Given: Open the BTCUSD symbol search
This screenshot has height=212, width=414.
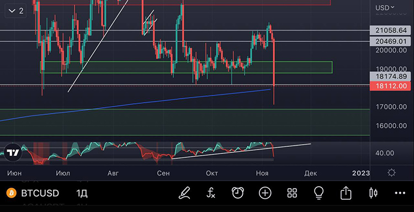Looking at the screenshot, I should (x=40, y=193).
